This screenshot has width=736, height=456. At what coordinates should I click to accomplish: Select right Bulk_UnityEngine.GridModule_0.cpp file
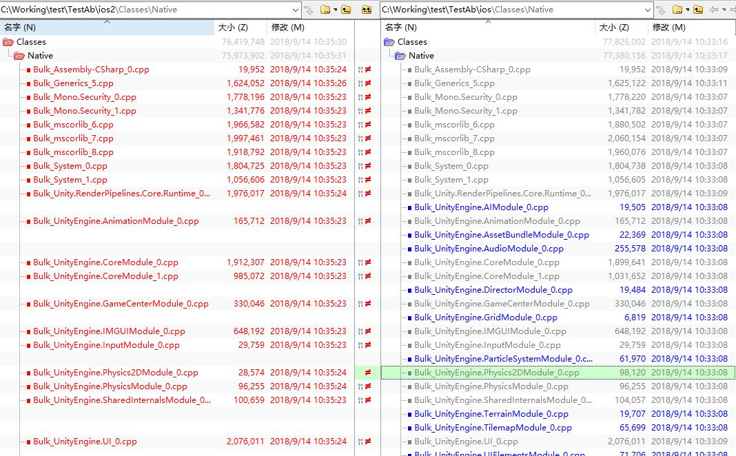486,318
